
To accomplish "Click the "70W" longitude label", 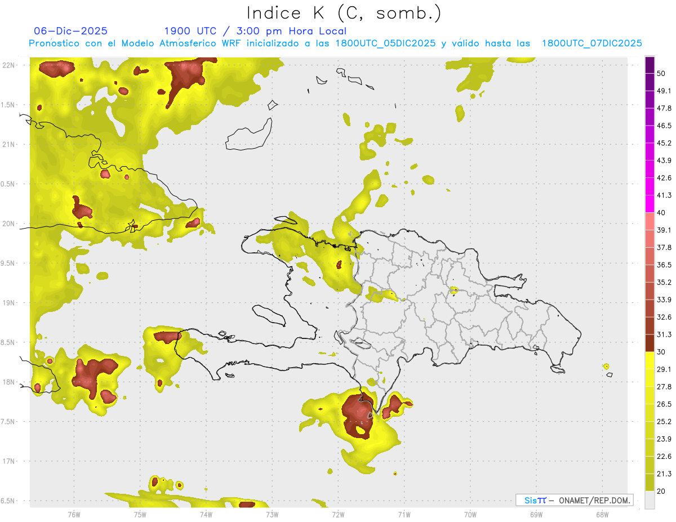I will (470, 514).
